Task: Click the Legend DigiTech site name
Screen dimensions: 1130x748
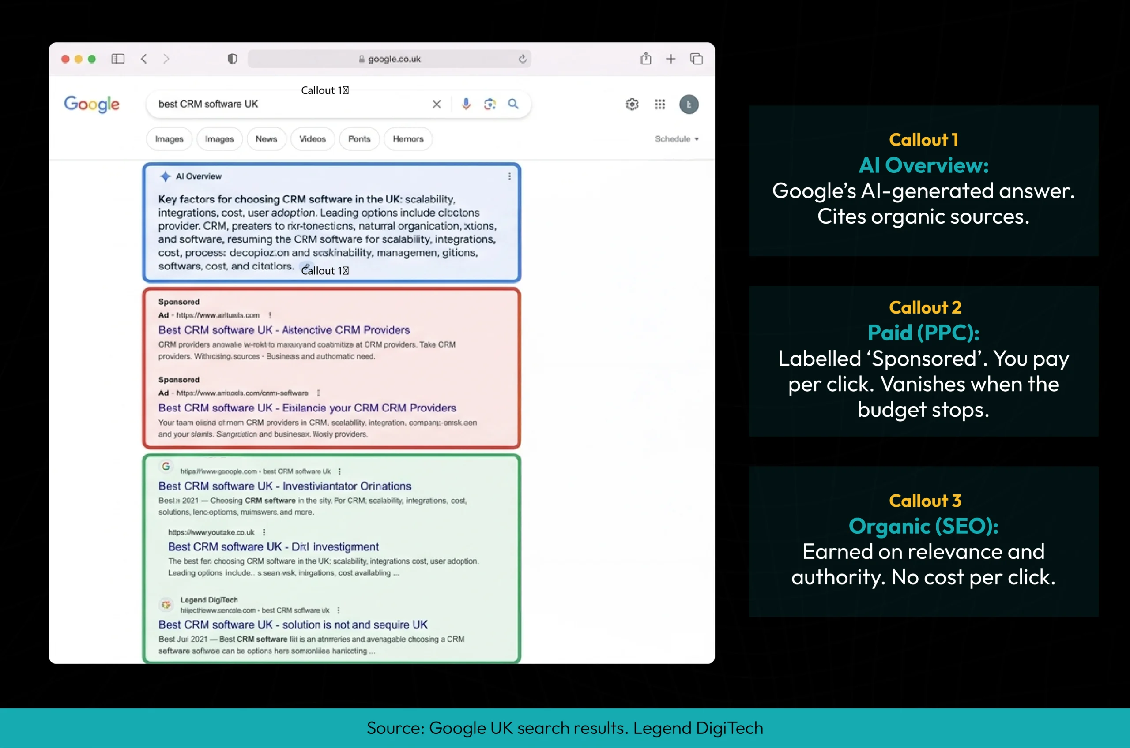Action: click(209, 600)
